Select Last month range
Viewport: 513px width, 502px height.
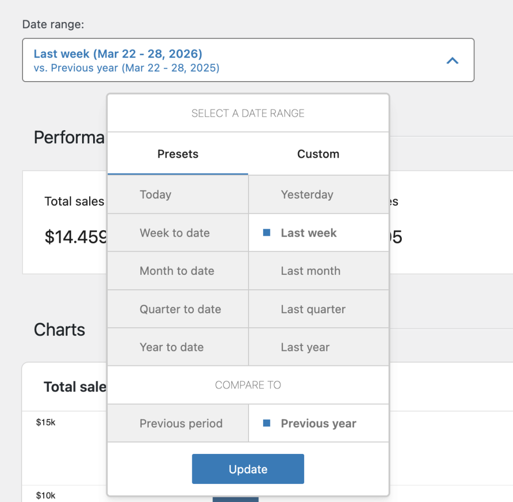(319, 271)
